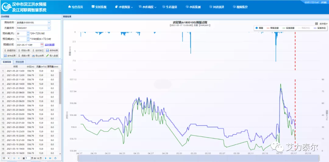Viewport: 329px width, 162px height.
Task: Click the 导出结果 export button
Action: click(x=38, y=56)
